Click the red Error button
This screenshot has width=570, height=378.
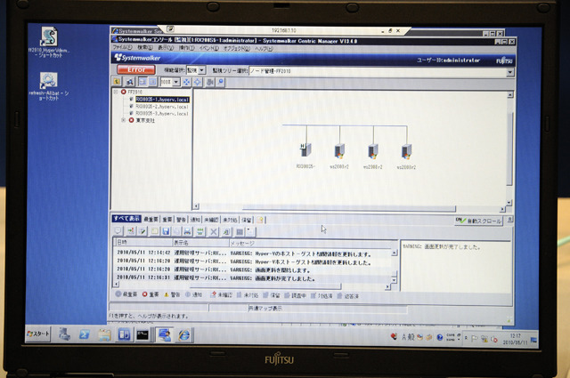136,69
